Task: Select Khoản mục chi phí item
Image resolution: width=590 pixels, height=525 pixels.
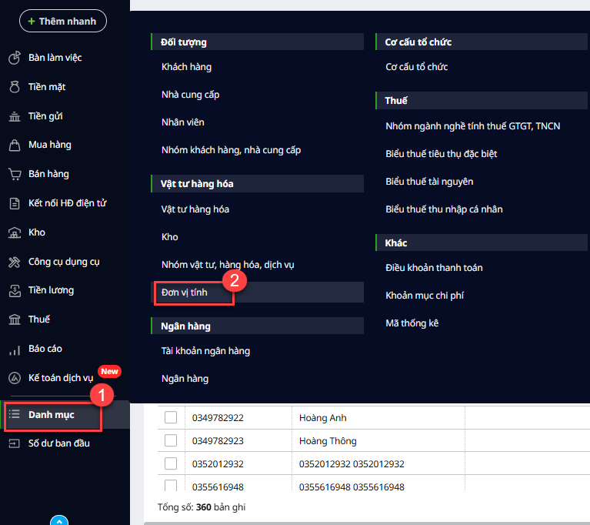Action: 425,296
